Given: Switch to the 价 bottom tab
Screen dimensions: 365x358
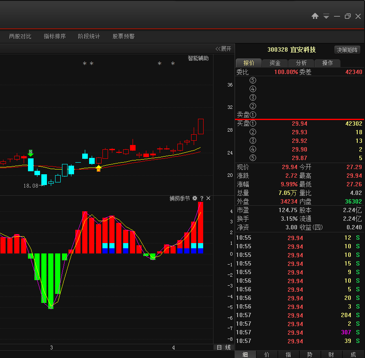Looking at the screenshot, I should point(267,355).
